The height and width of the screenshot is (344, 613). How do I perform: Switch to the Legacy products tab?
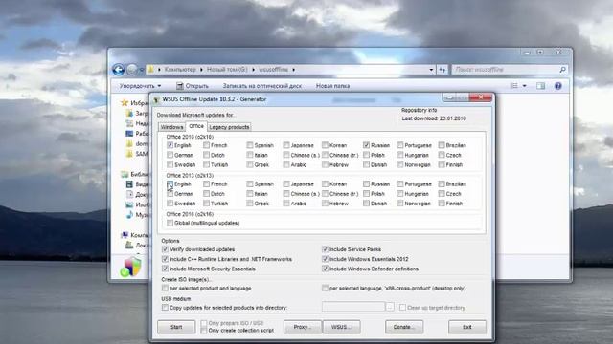[229, 127]
